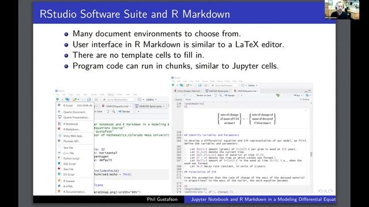Choose R Documentation from New File menu
Screen dimensions: 369x207
75,191
